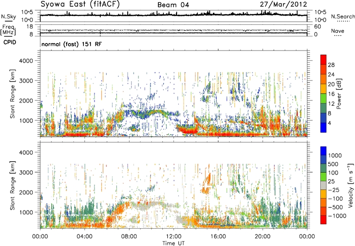This screenshot has width=355, height=246.
Task: Click the "25" label on velocity colorbar
Action: coord(331,181)
